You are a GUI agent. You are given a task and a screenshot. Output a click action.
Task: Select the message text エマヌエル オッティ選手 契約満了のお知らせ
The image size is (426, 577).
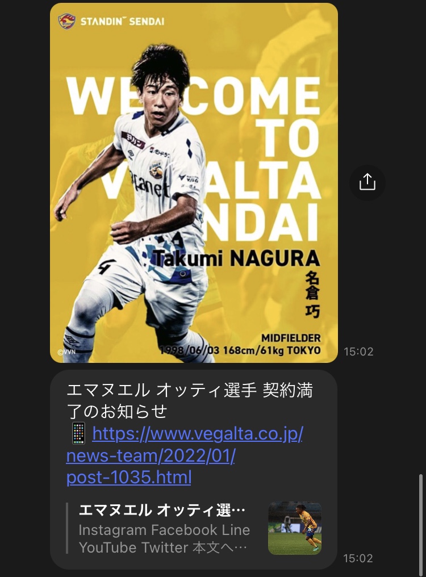click(x=190, y=401)
